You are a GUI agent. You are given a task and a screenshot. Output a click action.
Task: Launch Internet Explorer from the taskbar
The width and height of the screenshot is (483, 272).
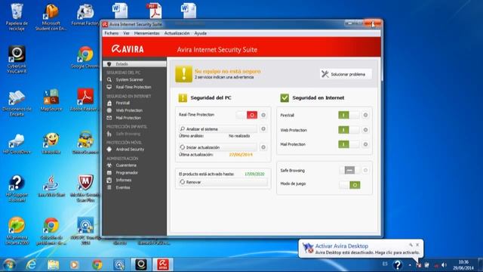(x=31, y=265)
